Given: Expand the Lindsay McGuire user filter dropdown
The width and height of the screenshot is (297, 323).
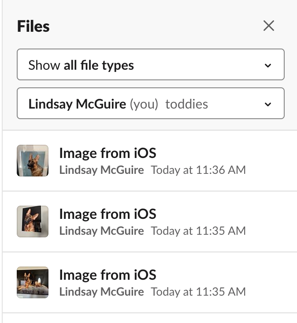Looking at the screenshot, I should [151, 103].
